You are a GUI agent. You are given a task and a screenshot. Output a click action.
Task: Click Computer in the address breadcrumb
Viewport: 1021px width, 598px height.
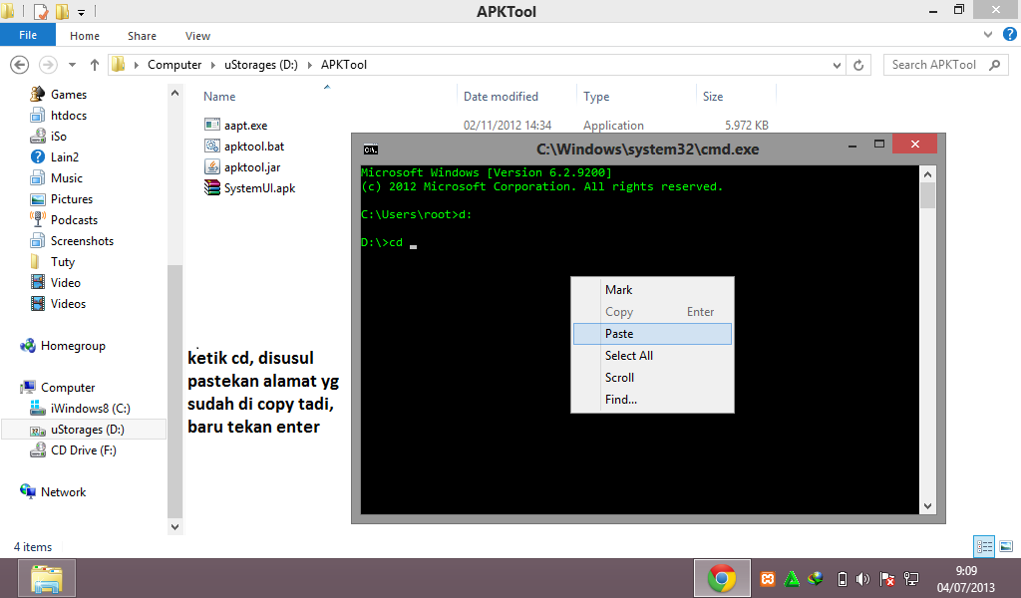pos(174,65)
